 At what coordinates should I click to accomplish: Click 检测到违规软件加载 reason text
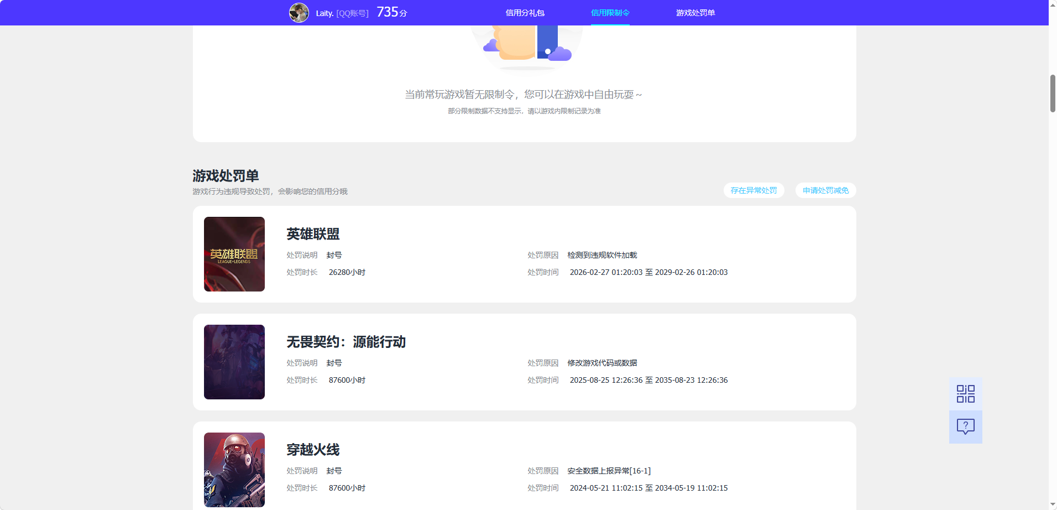click(x=602, y=255)
